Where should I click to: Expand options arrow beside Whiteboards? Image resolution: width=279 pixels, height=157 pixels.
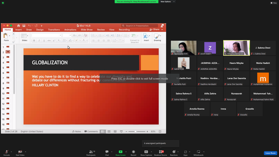coord(204,152)
